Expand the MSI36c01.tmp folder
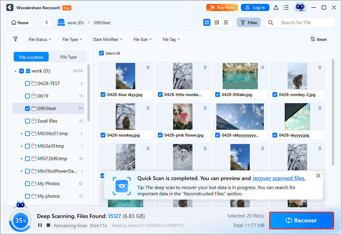342x235 pixels. coord(21,134)
